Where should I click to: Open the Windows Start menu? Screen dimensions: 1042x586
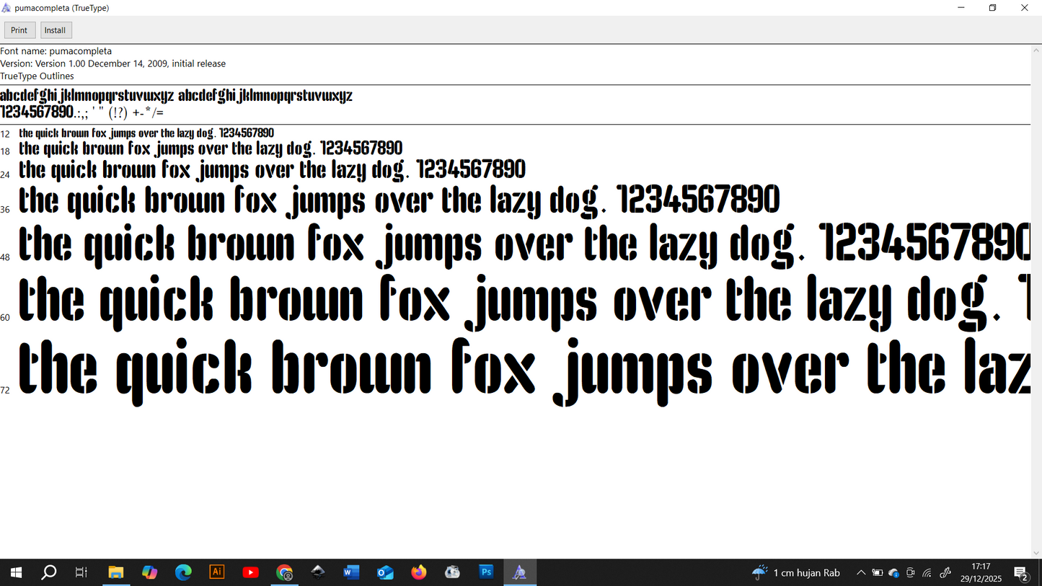[16, 572]
